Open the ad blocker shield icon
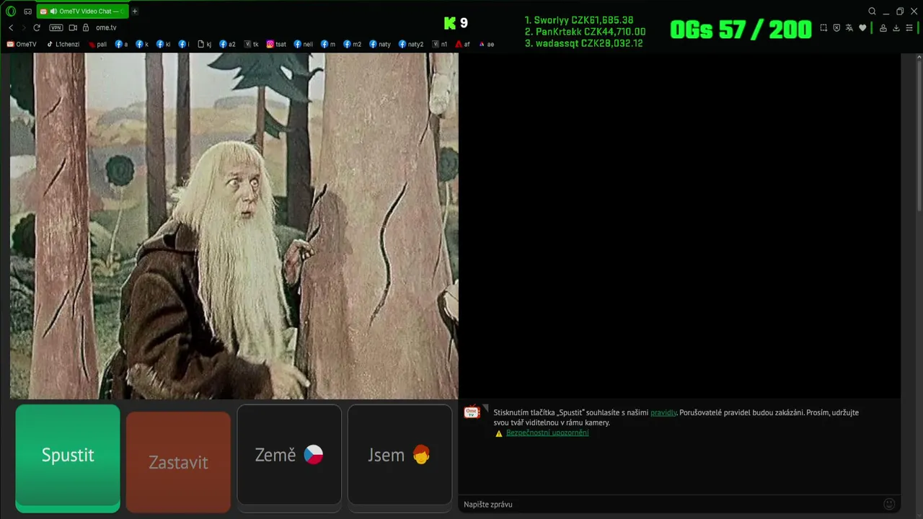923x519 pixels. click(836, 28)
